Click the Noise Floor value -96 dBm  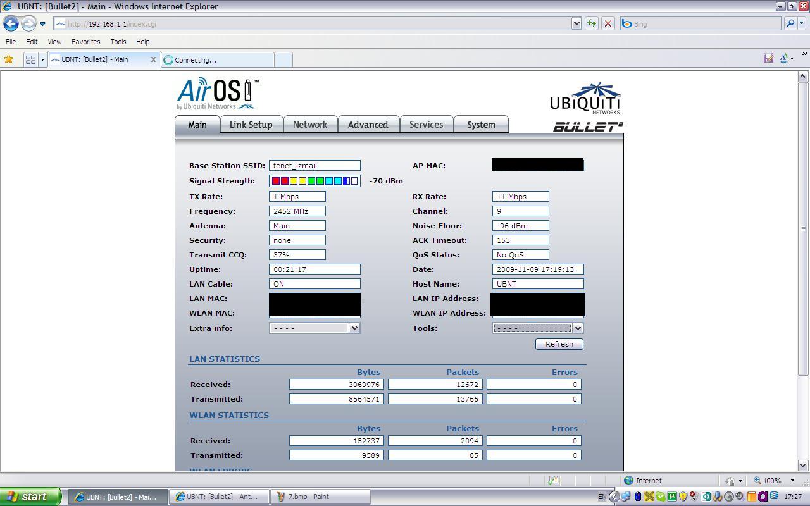click(521, 226)
